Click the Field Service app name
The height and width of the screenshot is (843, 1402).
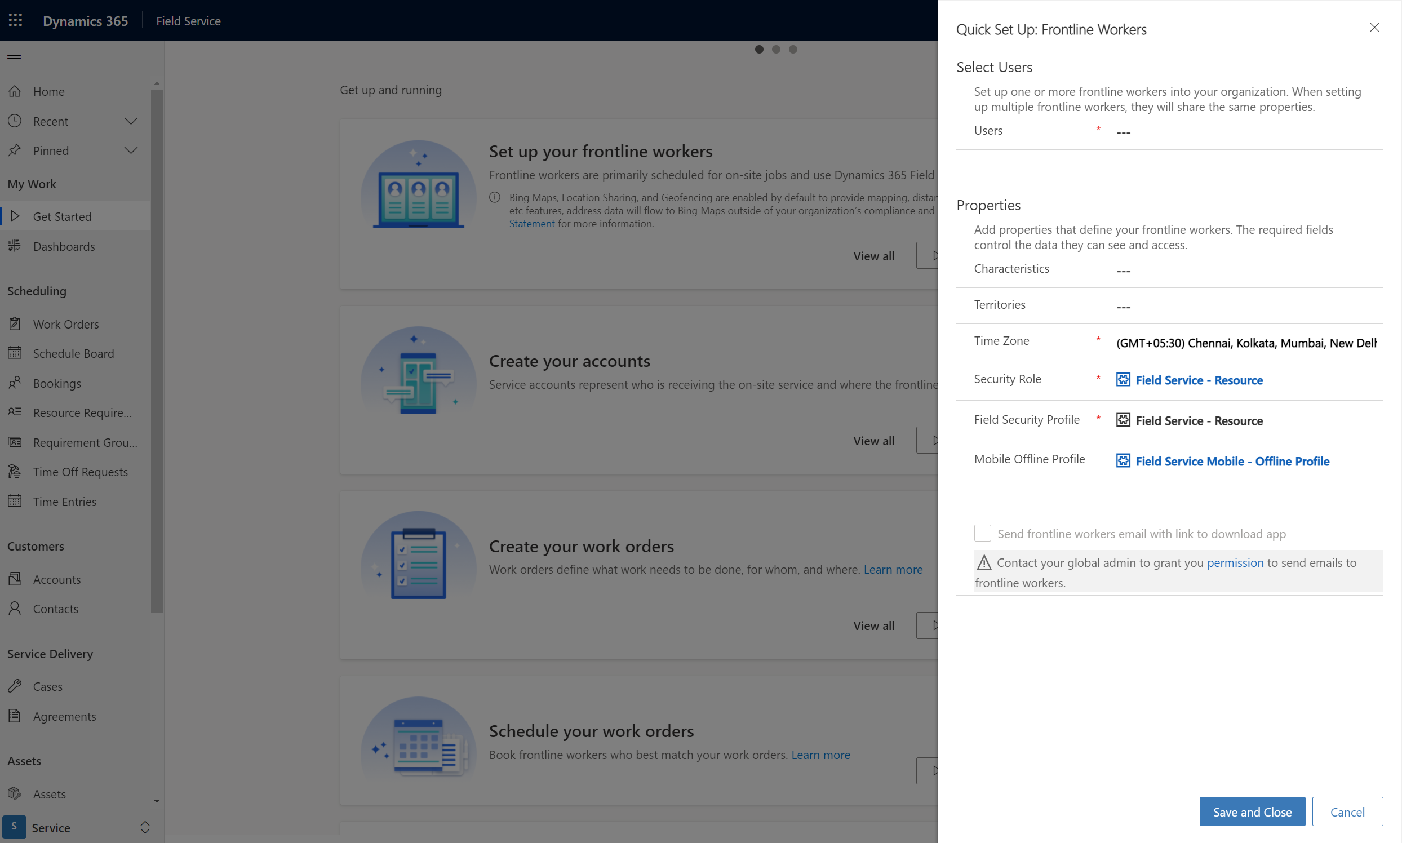point(188,21)
